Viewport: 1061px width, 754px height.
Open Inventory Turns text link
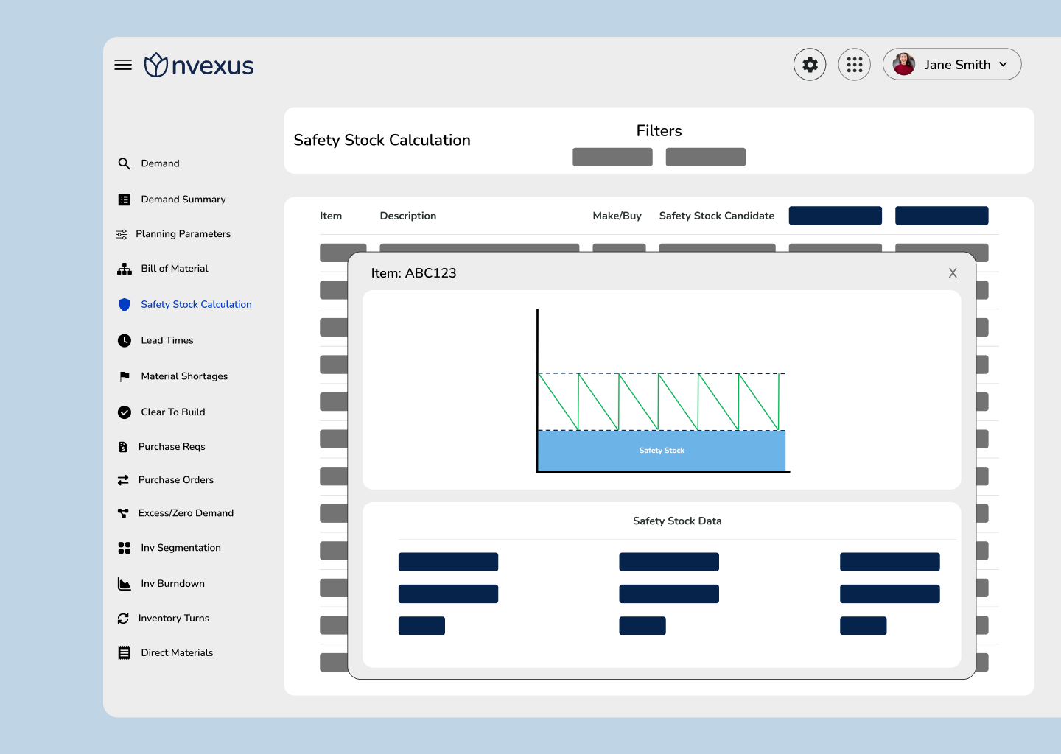pyautogui.click(x=174, y=619)
